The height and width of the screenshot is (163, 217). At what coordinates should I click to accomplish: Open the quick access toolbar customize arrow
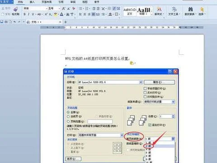pyautogui.click(x=24, y=22)
